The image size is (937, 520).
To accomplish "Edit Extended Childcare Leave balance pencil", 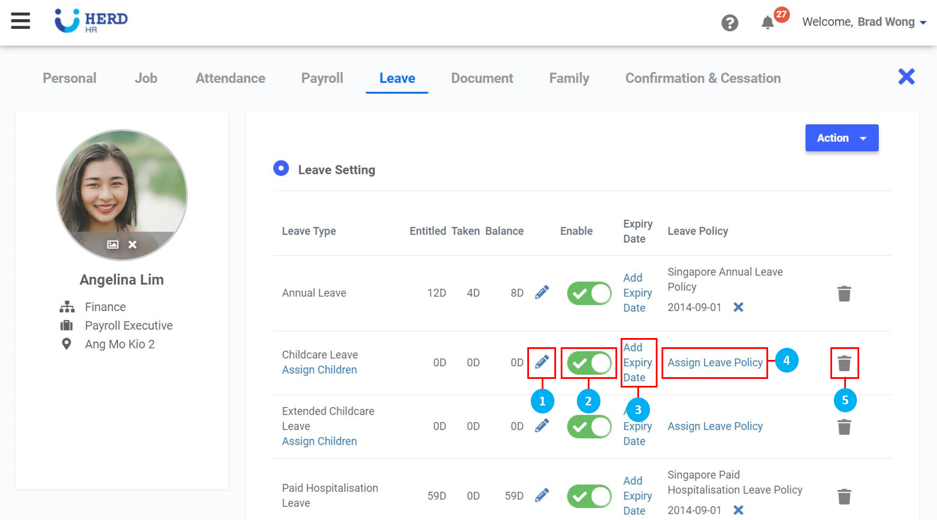I will click(542, 426).
